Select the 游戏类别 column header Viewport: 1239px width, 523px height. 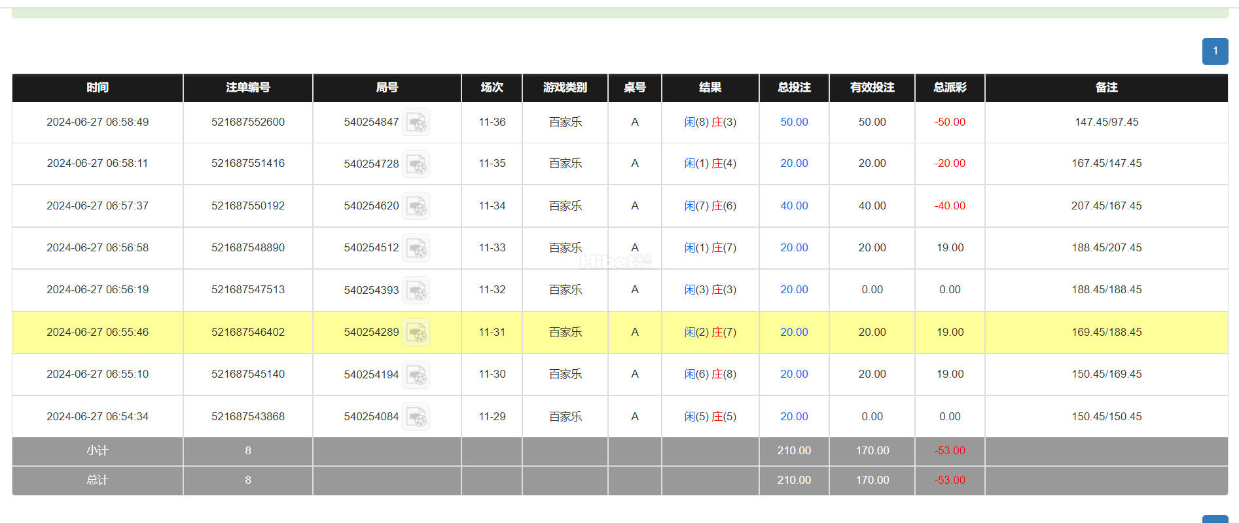point(565,88)
